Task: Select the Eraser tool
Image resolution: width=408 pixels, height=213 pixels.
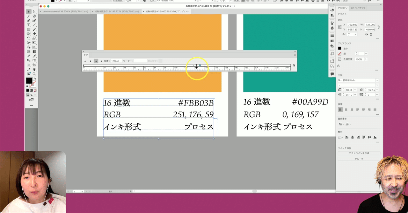Action: 34,33
